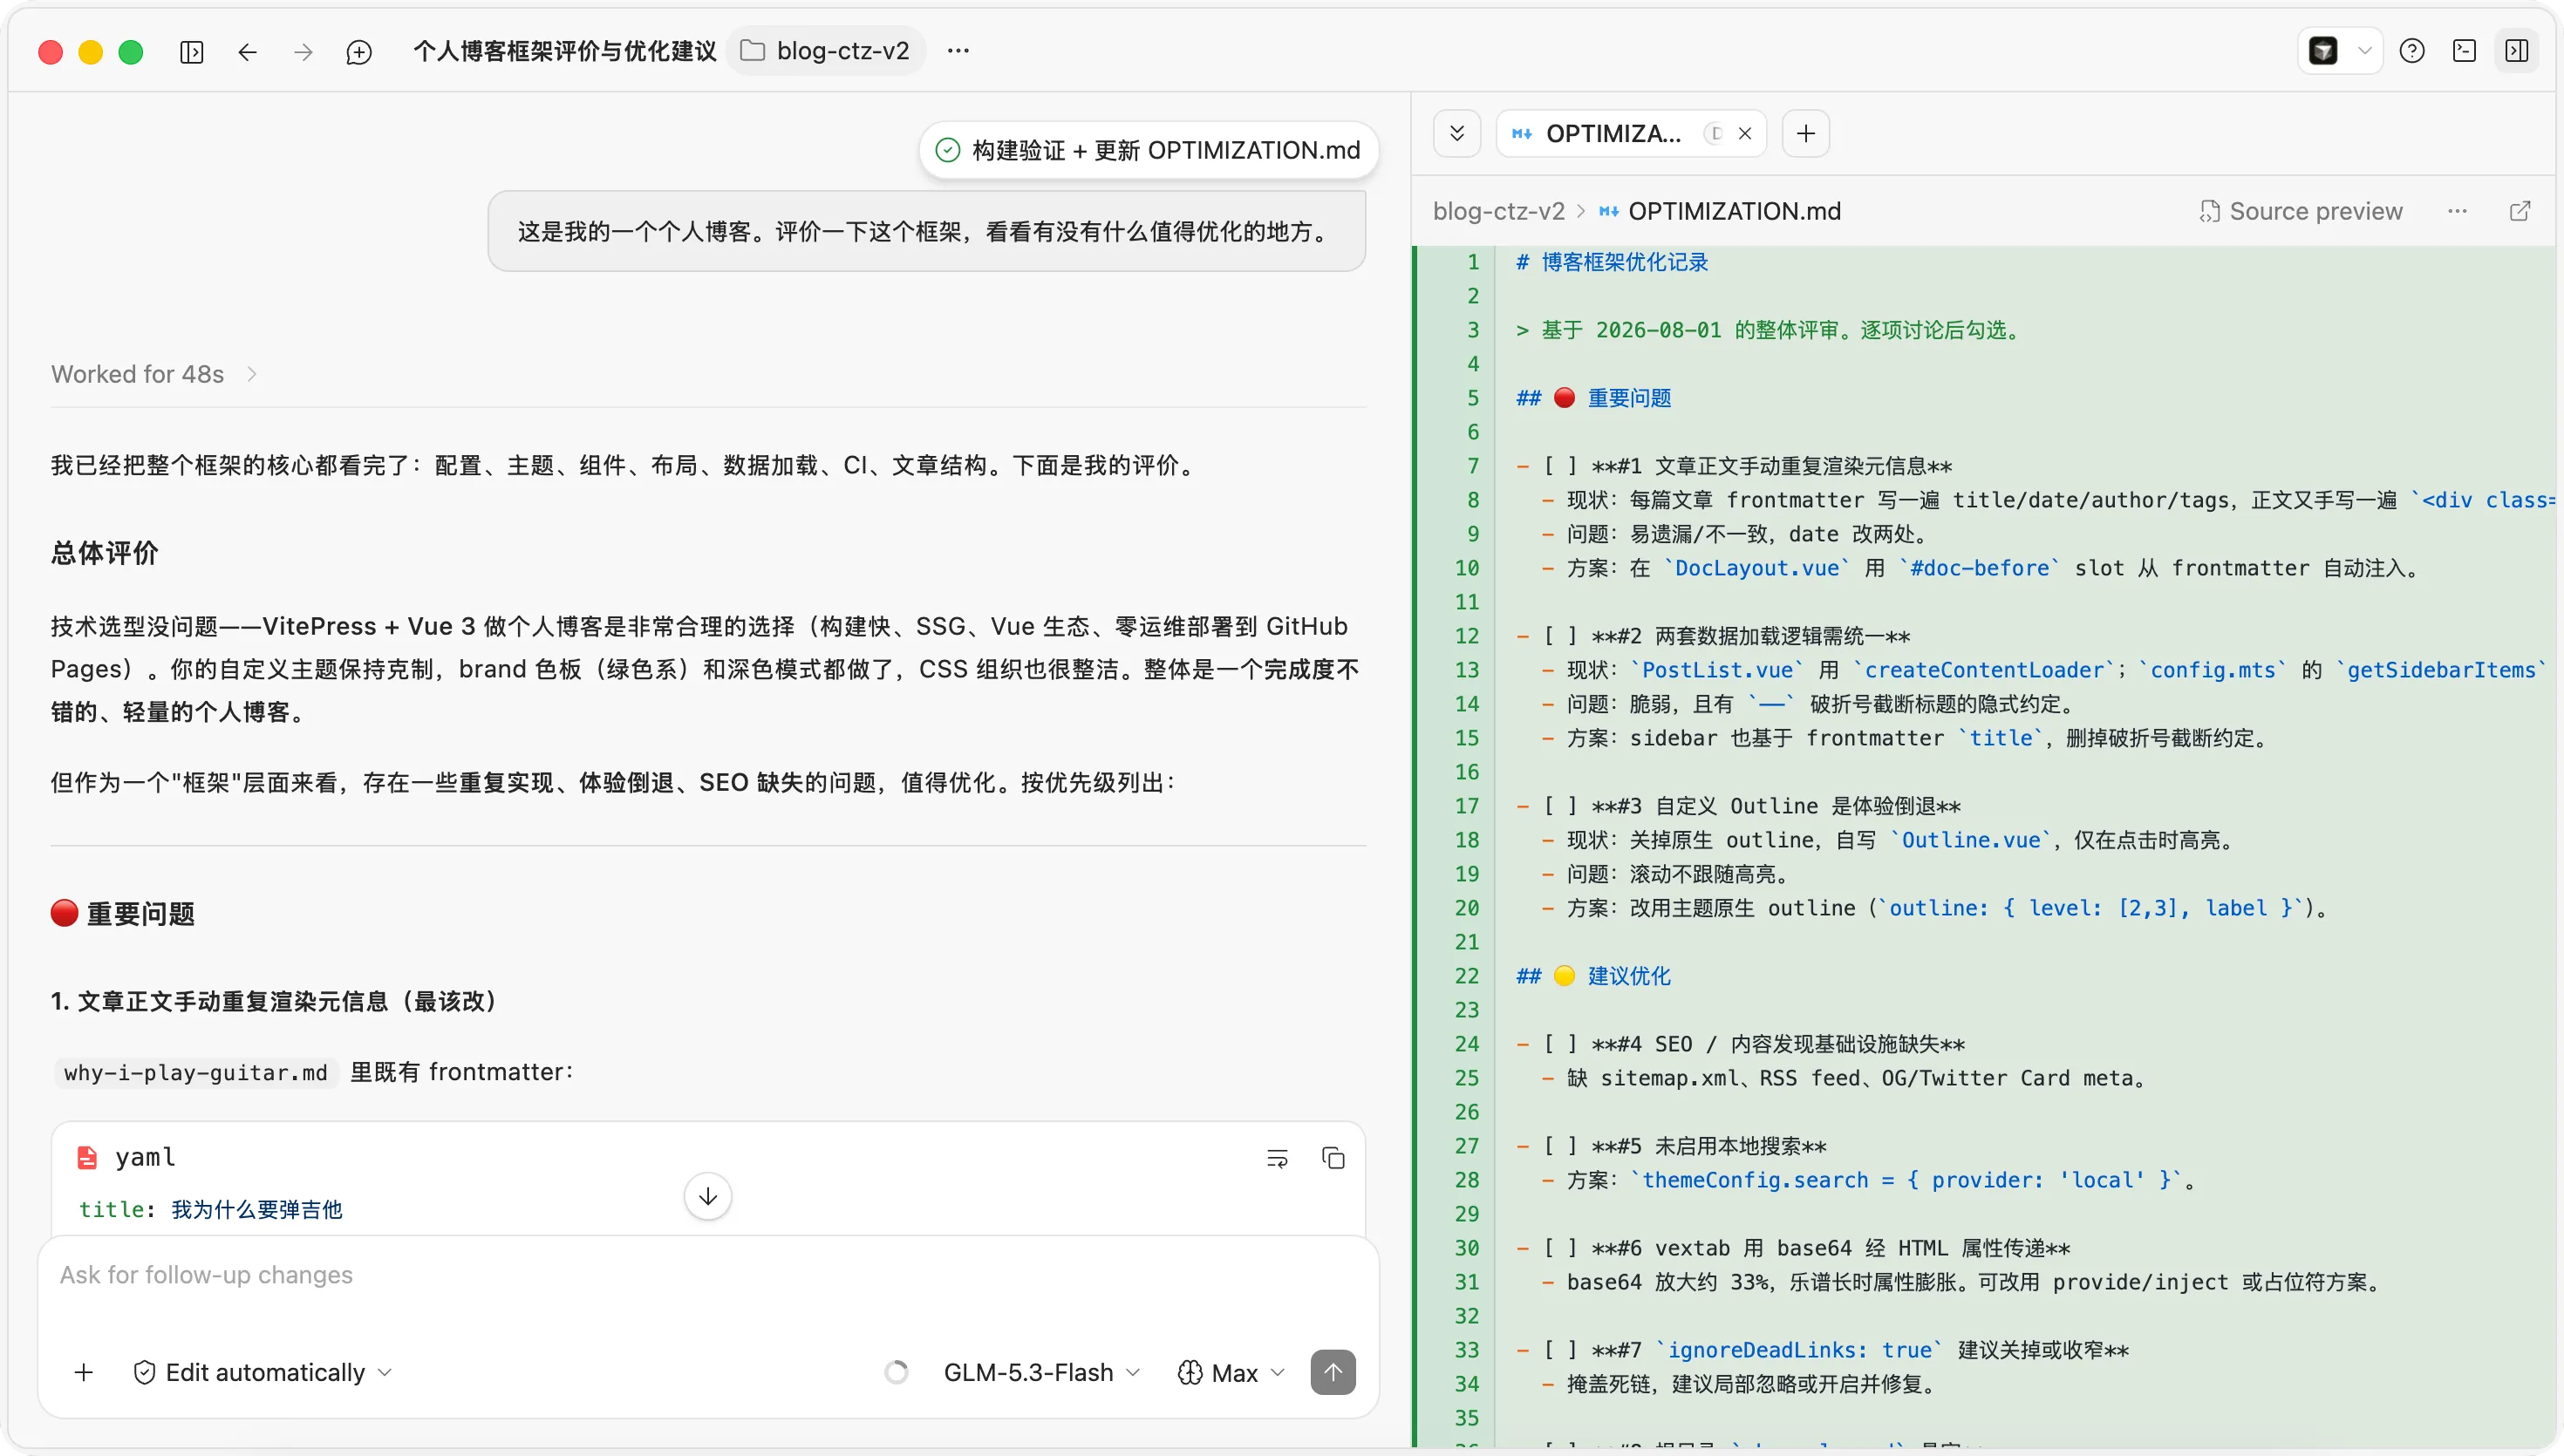Copy the yaml code block
The image size is (2564, 1456).
(x=1333, y=1158)
